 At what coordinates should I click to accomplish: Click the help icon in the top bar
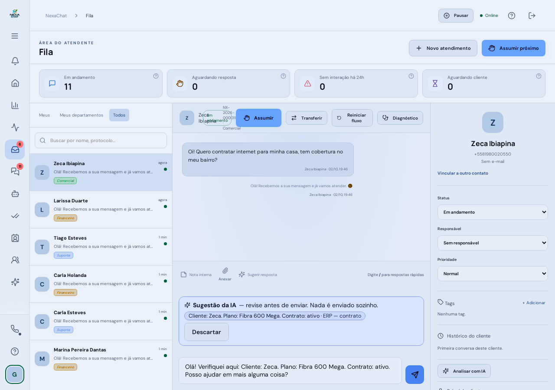(512, 16)
